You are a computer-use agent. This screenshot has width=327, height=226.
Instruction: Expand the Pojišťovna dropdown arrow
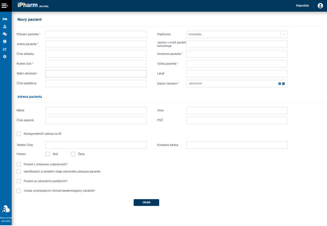284,34
